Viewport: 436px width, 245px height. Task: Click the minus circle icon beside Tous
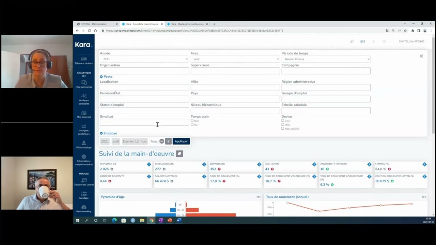tap(162, 141)
